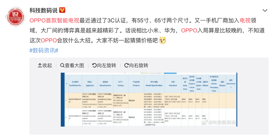
Task: Open the OPPO link before 入局算是比较晚的
Action: point(189,31)
